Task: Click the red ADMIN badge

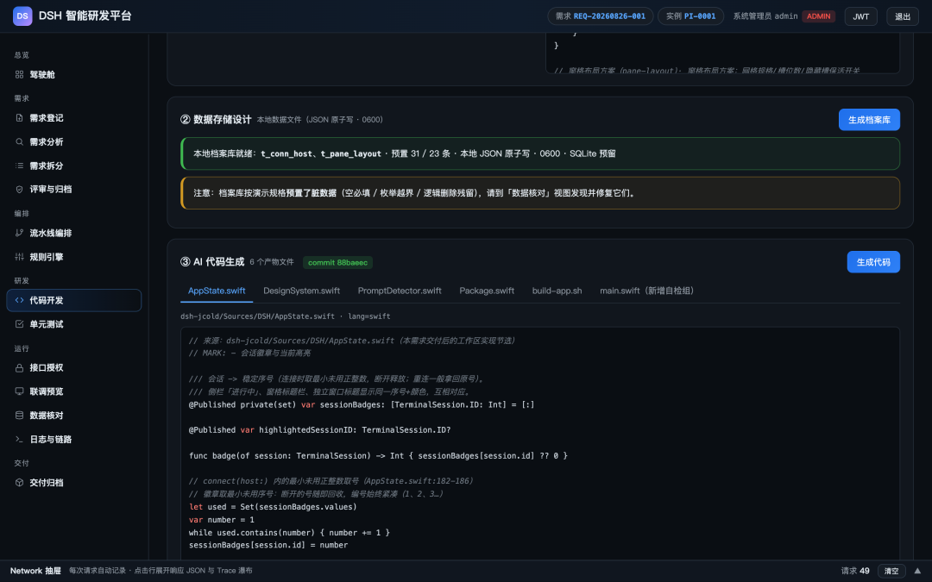Action: [818, 16]
